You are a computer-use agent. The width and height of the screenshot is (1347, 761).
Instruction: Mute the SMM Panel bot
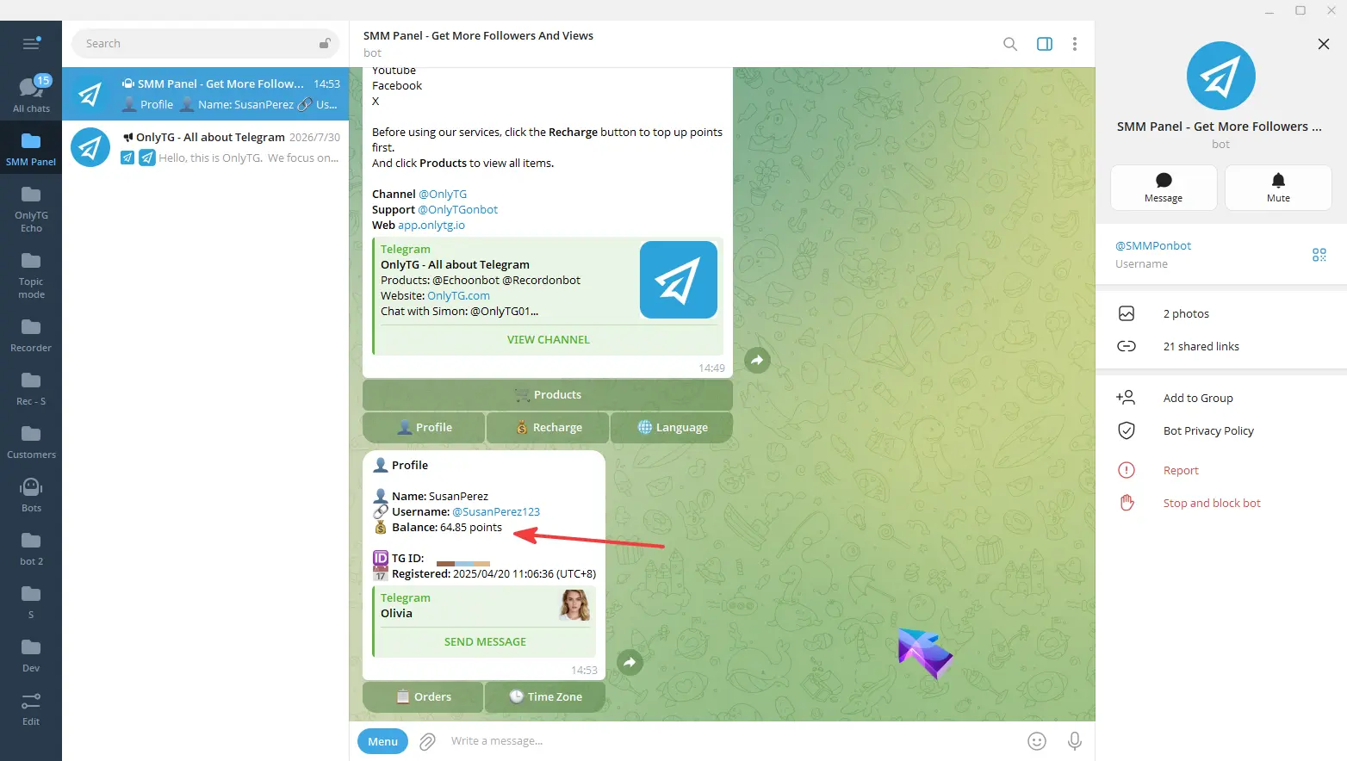[x=1278, y=187]
